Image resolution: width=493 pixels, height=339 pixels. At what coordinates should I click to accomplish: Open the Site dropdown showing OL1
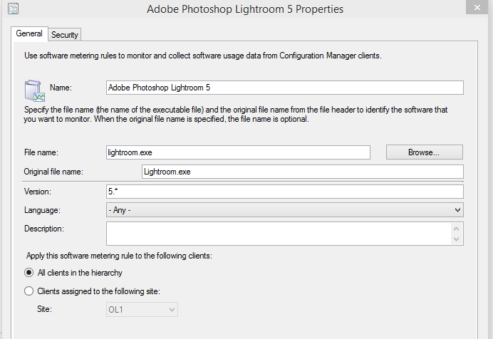(x=142, y=310)
